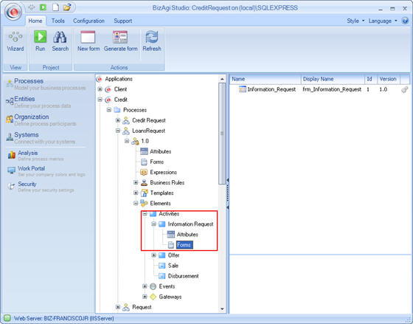The height and width of the screenshot is (324, 413).
Task: Collapse the LoansRequest process
Action: tap(118, 131)
